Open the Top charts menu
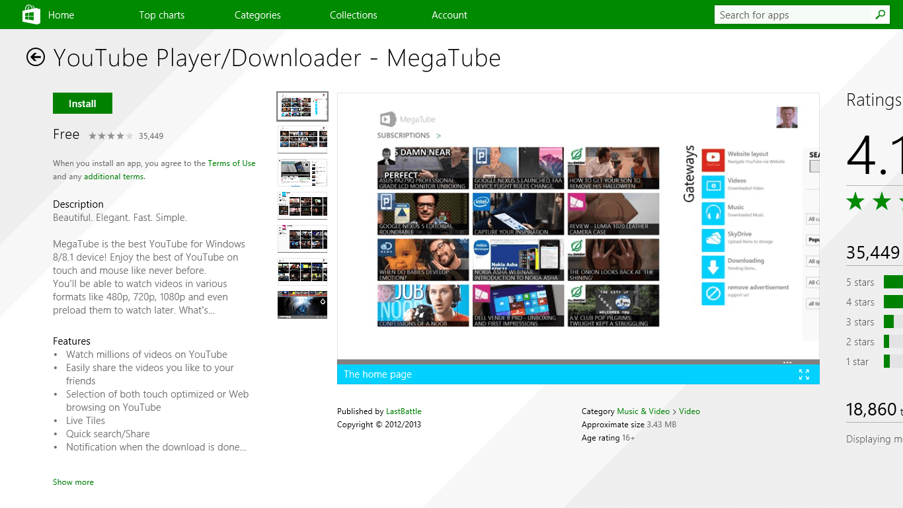Image resolution: width=903 pixels, height=508 pixels. (162, 14)
